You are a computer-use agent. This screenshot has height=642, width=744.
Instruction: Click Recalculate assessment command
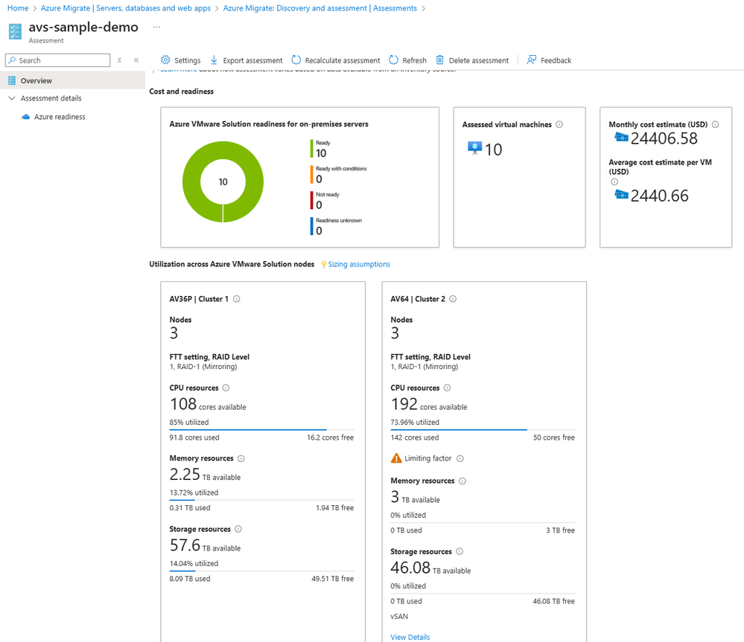336,60
